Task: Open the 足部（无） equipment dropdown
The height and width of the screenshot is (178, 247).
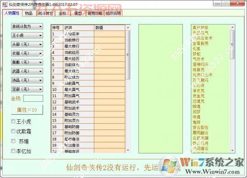Action: coord(27,89)
